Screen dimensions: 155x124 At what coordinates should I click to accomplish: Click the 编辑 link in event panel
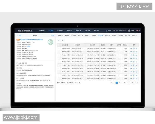53,35
